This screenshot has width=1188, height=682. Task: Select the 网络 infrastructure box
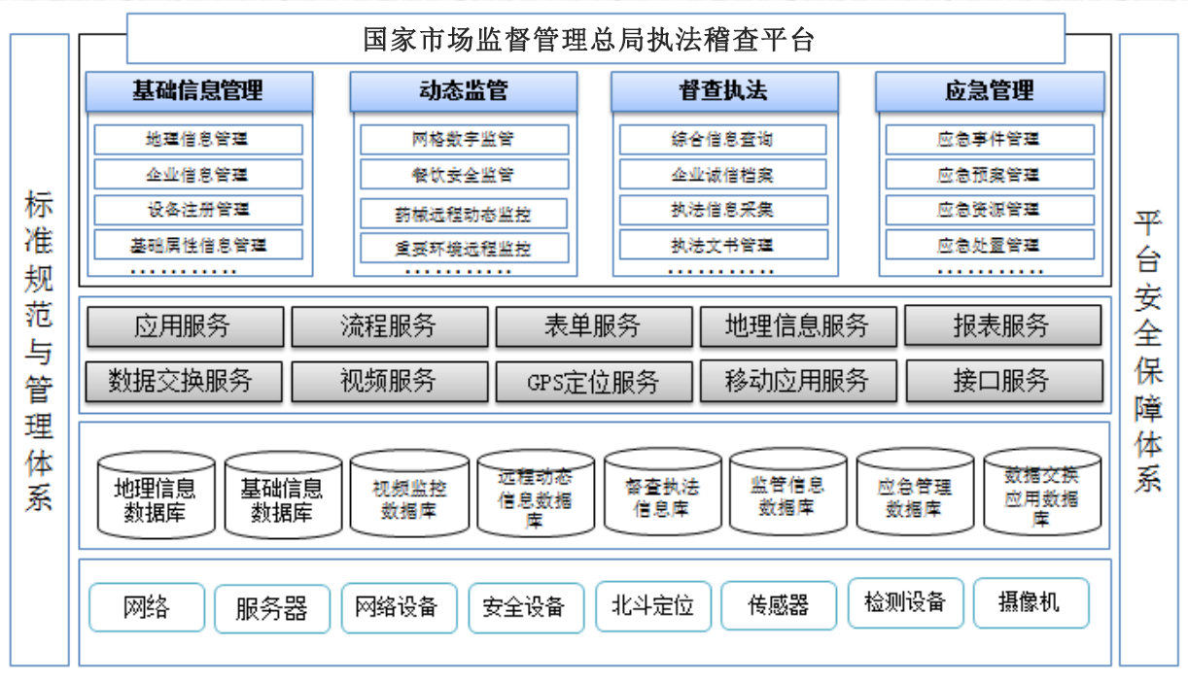point(147,608)
